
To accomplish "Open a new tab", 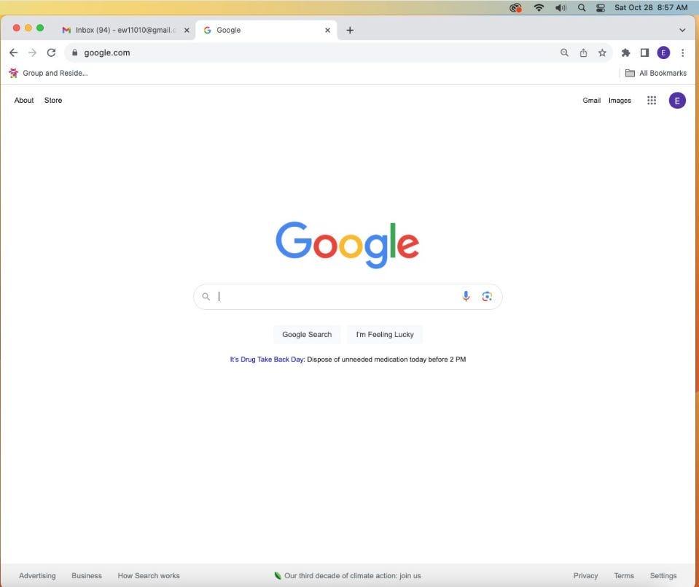I will pos(350,30).
